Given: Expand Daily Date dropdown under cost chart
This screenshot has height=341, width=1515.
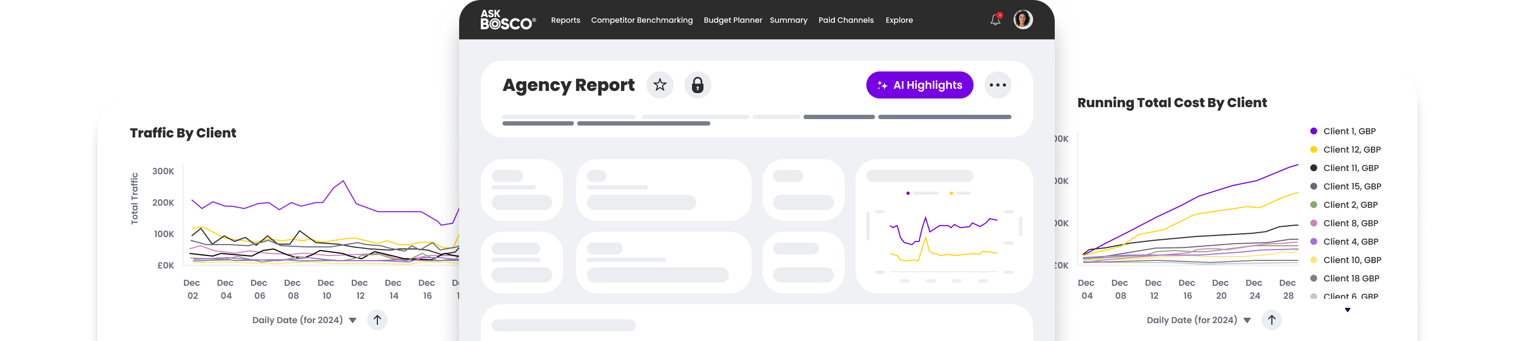Looking at the screenshot, I should click(x=1247, y=320).
